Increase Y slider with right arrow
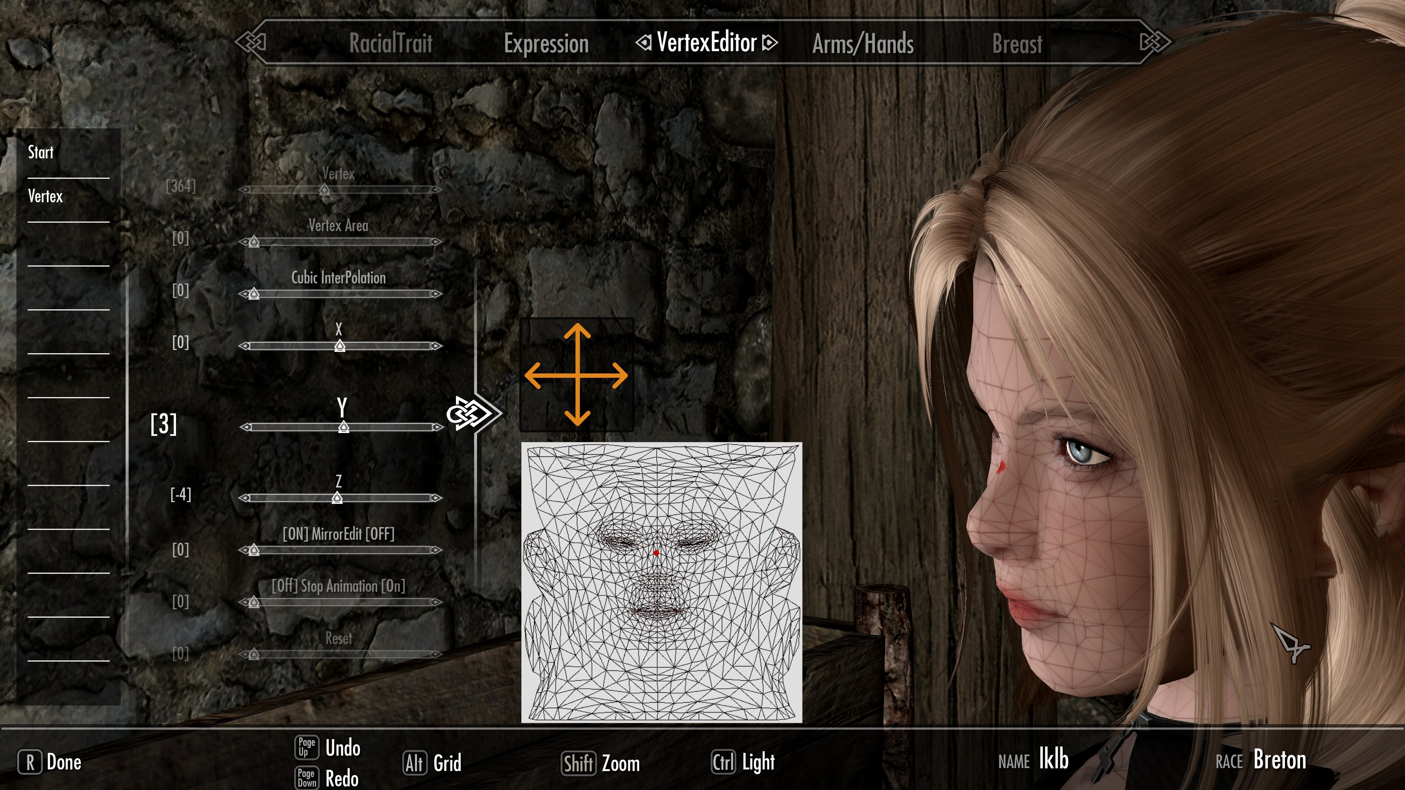Screen dimensions: 1405x790 point(438,428)
